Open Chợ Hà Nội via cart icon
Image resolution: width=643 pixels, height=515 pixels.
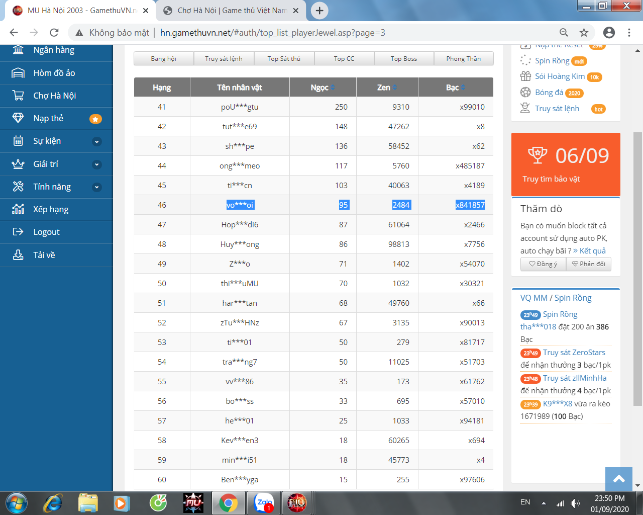(18, 96)
